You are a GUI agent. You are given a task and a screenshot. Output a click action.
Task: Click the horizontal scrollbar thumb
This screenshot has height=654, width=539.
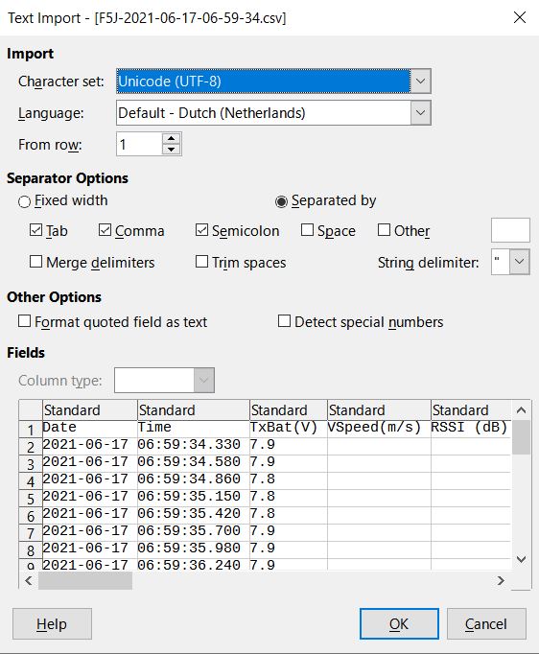tap(85, 580)
